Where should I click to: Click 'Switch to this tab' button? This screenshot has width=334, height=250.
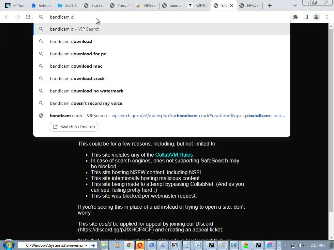point(74,127)
